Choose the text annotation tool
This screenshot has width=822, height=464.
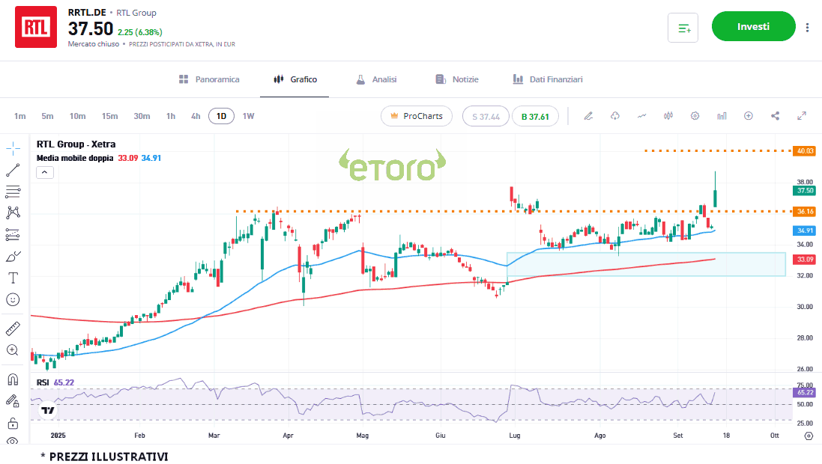pos(13,278)
